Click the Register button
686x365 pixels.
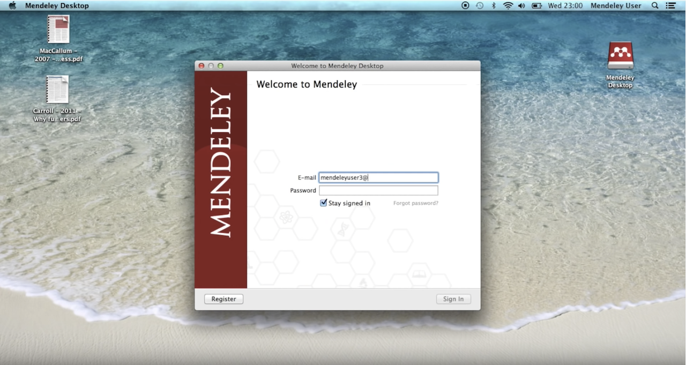click(x=223, y=299)
